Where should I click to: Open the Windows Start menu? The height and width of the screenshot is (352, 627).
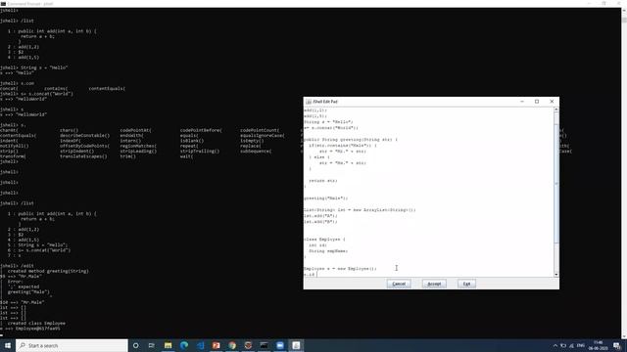pyautogui.click(x=8, y=345)
